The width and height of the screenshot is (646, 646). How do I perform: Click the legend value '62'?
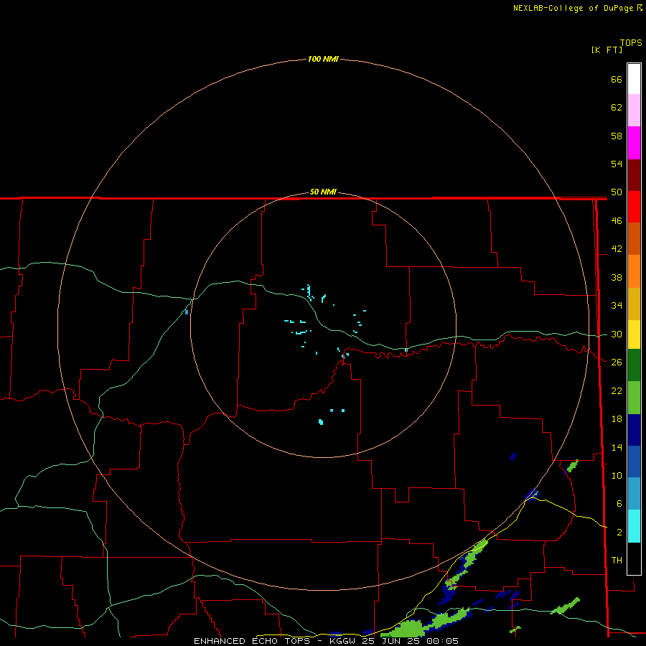617,108
